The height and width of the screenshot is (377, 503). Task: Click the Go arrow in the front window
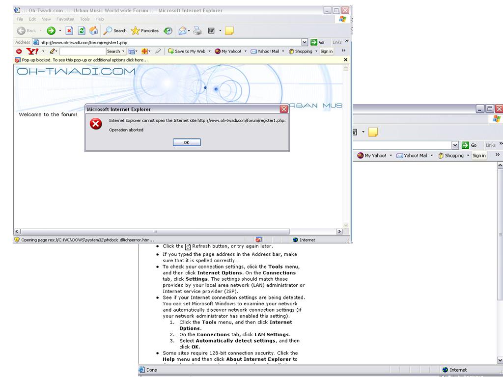pyautogui.click(x=314, y=42)
